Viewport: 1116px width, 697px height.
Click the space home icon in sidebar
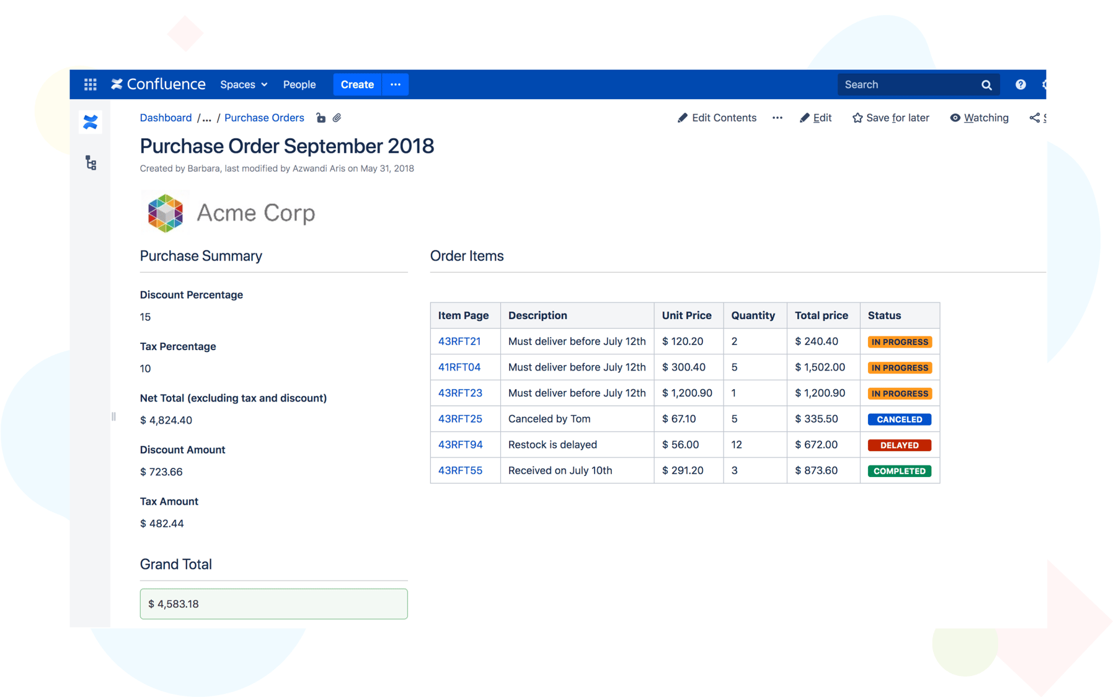point(91,122)
